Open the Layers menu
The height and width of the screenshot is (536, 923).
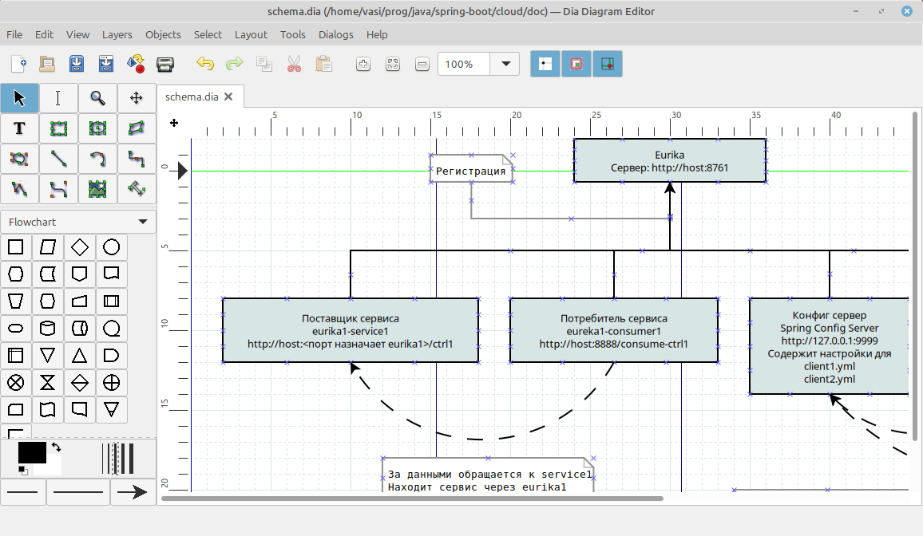117,34
